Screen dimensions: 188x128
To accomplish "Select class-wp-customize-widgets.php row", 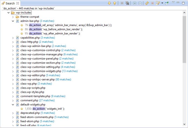I will 49,71.
